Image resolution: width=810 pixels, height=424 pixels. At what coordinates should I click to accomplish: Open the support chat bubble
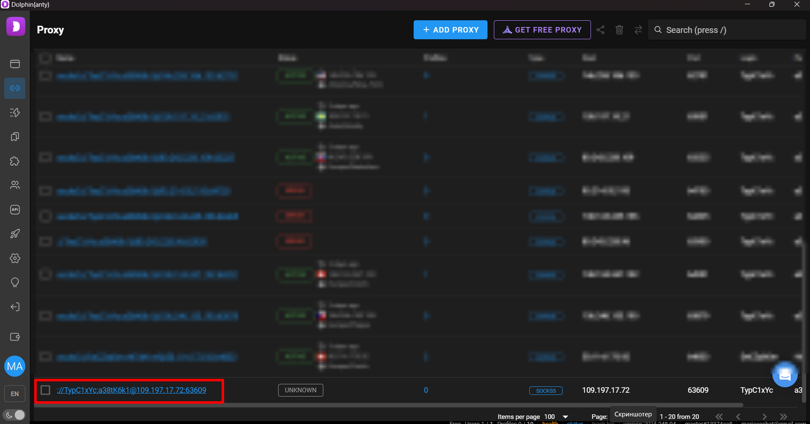(785, 374)
